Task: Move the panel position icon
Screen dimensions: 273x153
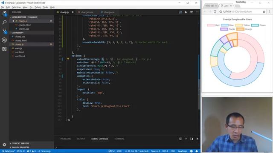Action: (x=192, y=139)
